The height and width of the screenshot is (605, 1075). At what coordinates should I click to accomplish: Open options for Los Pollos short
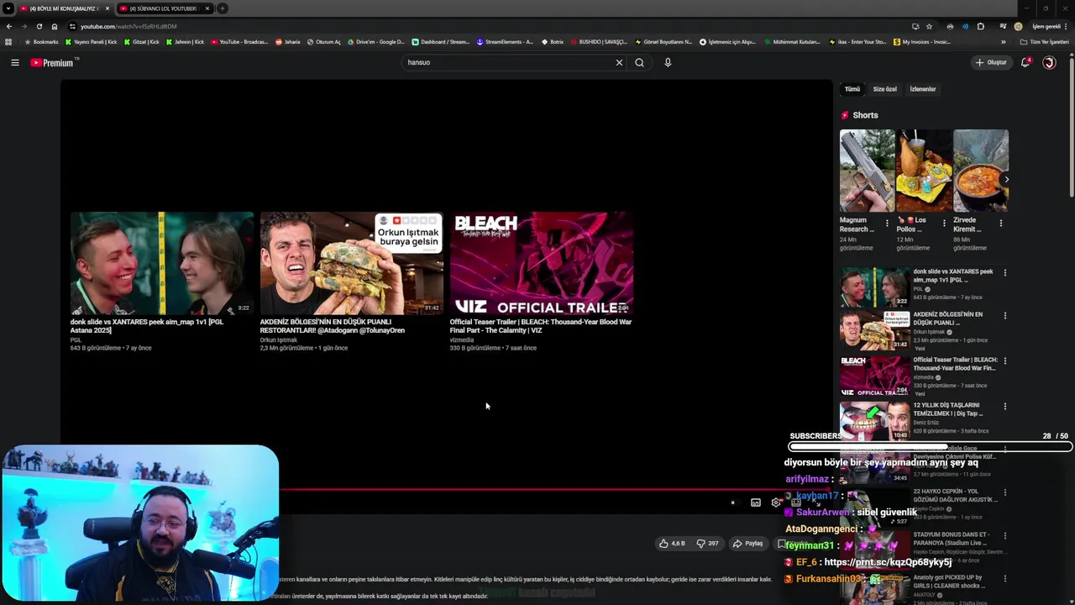(944, 224)
